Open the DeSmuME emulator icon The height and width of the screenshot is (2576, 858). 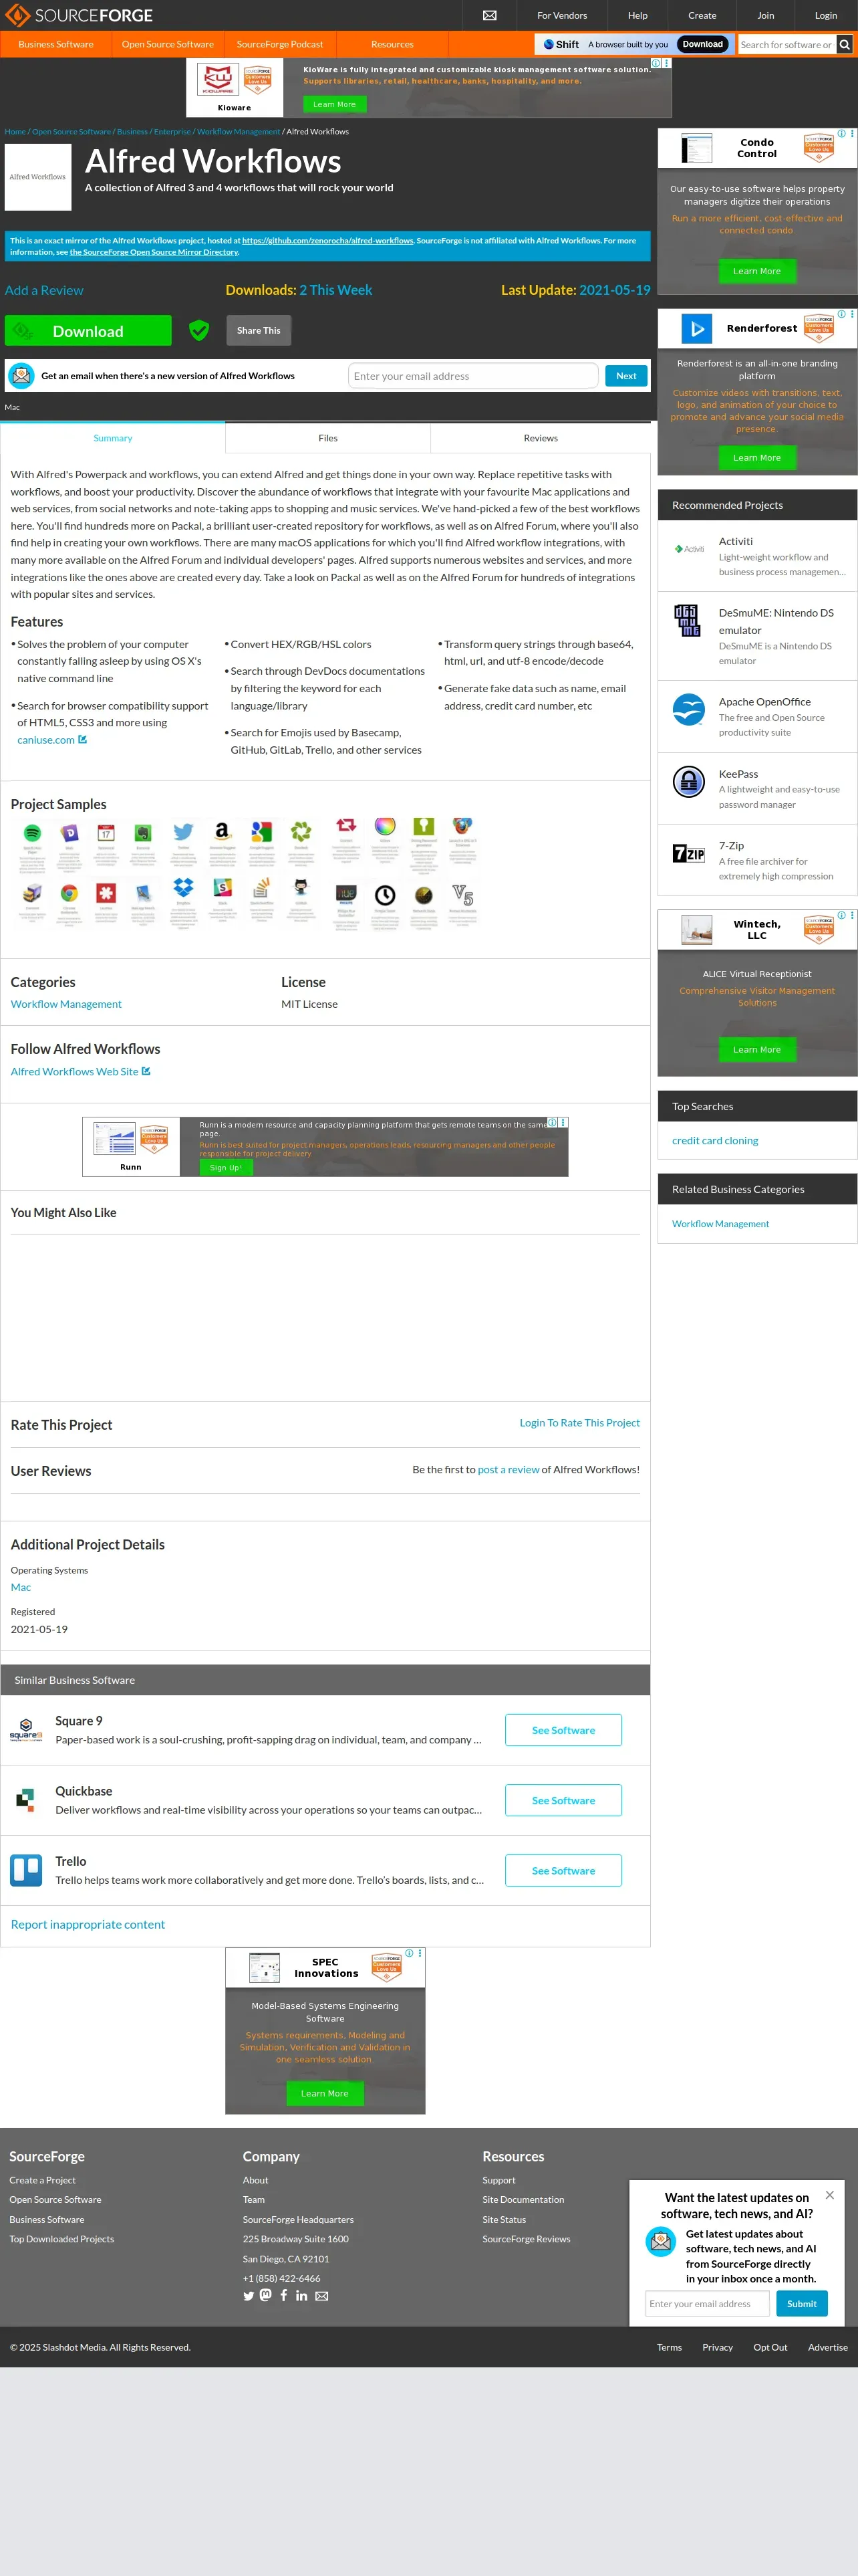[687, 620]
